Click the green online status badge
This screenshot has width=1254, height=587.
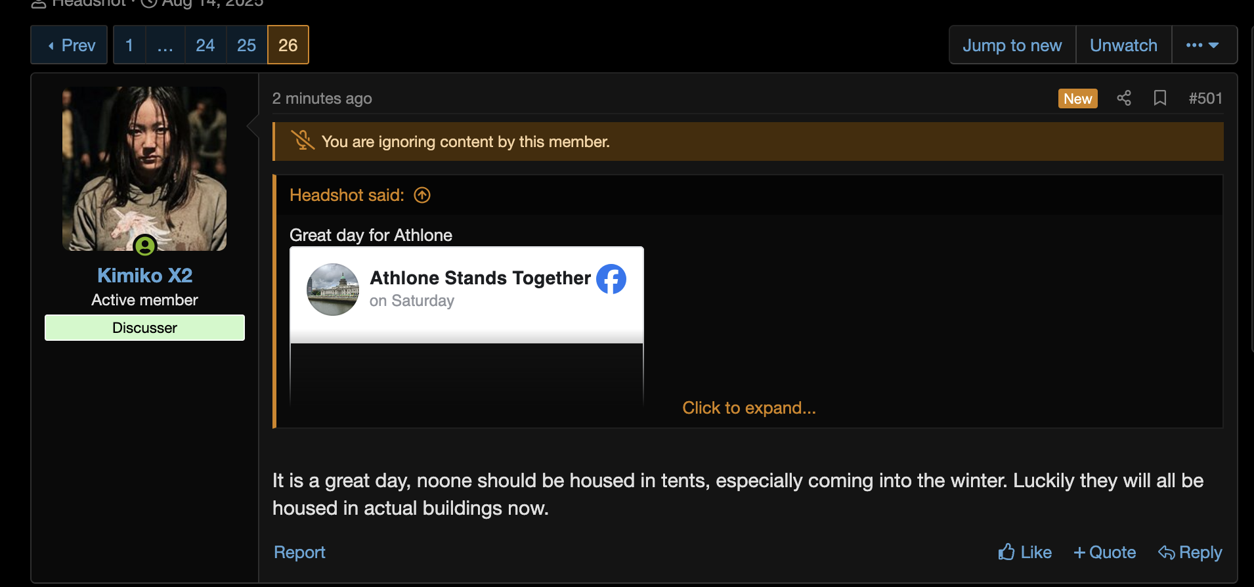click(145, 246)
